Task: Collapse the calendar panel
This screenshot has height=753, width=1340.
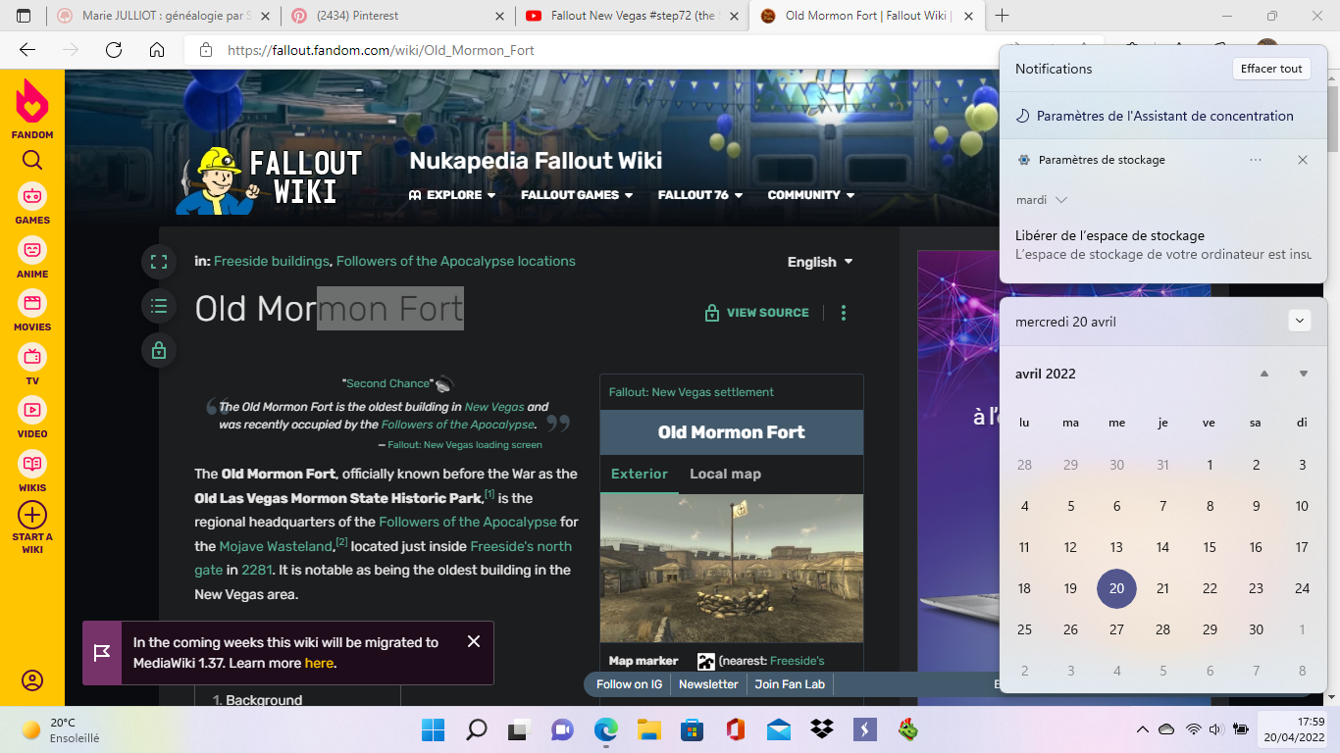Action: (x=1300, y=321)
